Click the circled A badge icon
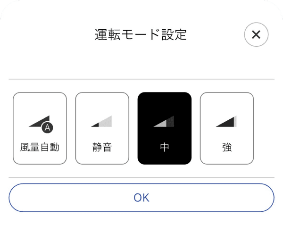The image size is (283, 241). [47, 127]
